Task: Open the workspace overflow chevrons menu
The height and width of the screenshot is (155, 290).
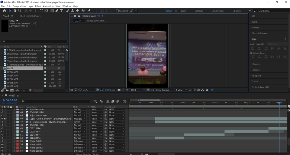Action: 249,11
